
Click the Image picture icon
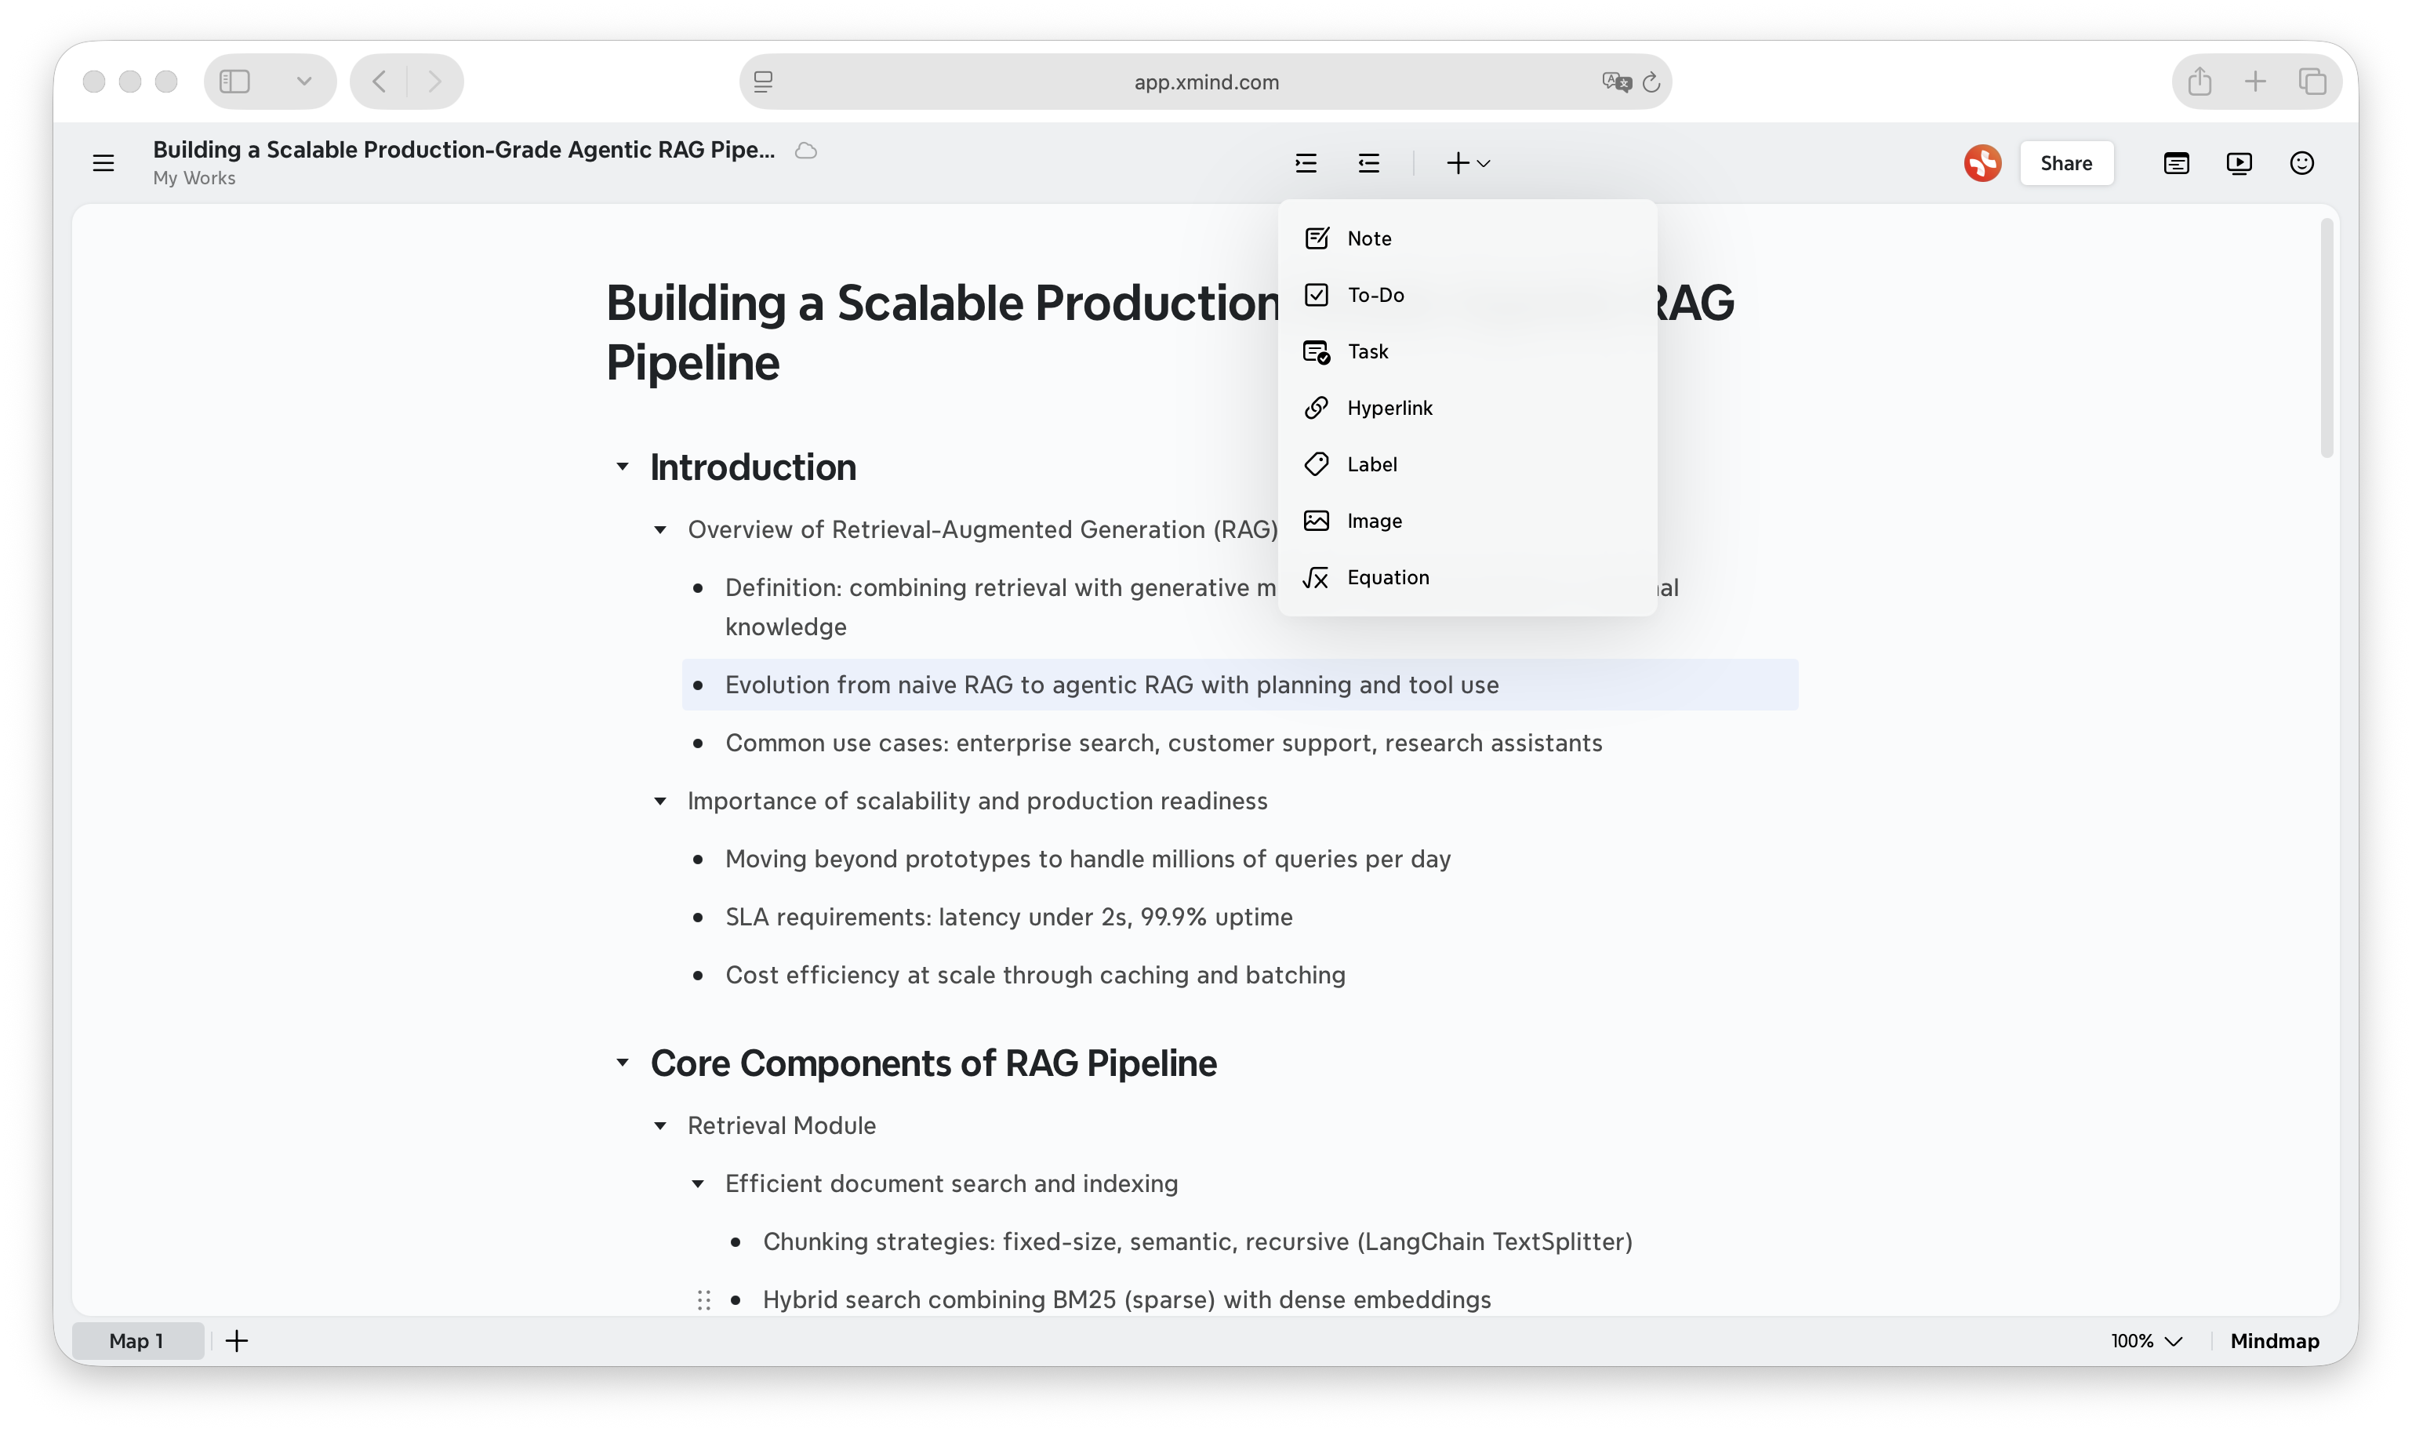[x=1316, y=521]
